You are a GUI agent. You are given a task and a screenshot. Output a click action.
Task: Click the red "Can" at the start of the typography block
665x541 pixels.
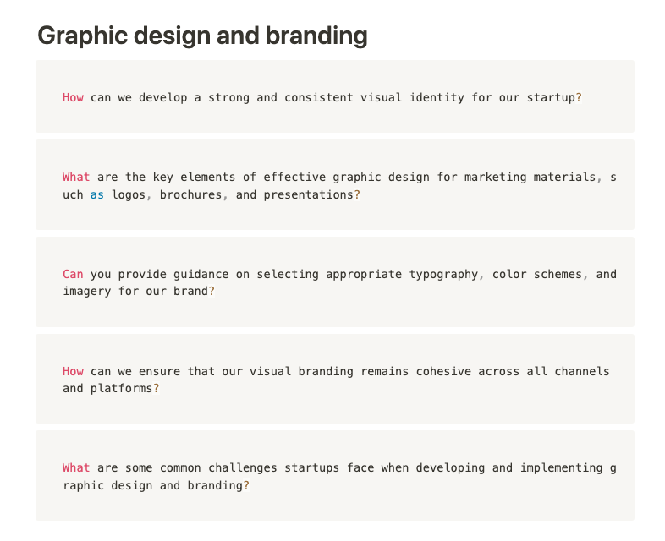point(73,274)
